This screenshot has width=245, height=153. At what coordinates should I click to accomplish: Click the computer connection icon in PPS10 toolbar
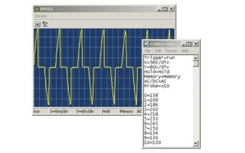45,24
